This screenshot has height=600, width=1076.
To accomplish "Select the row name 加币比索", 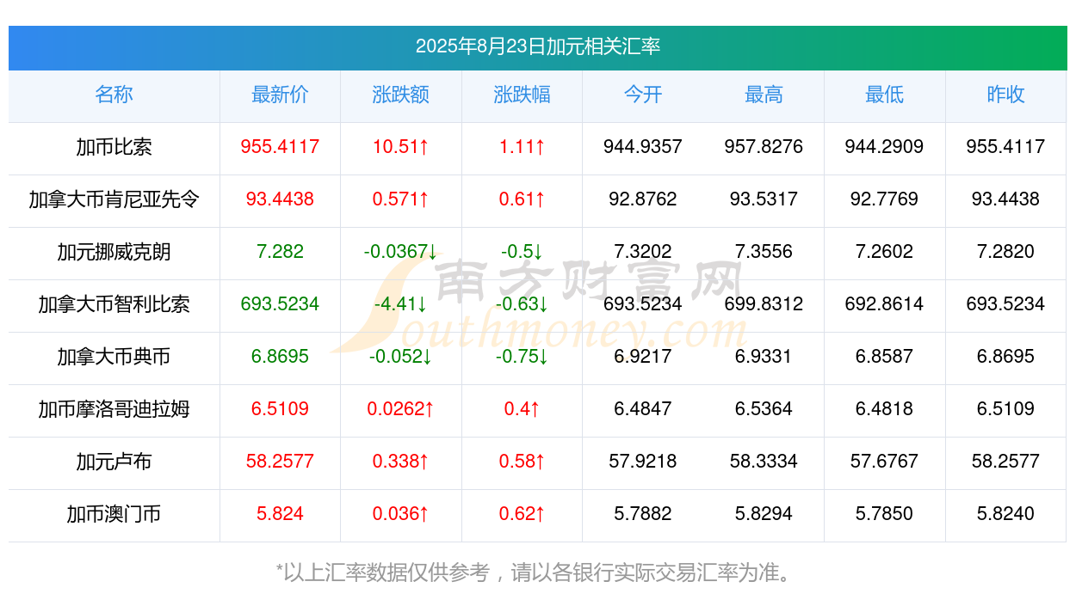I will pyautogui.click(x=114, y=147).
